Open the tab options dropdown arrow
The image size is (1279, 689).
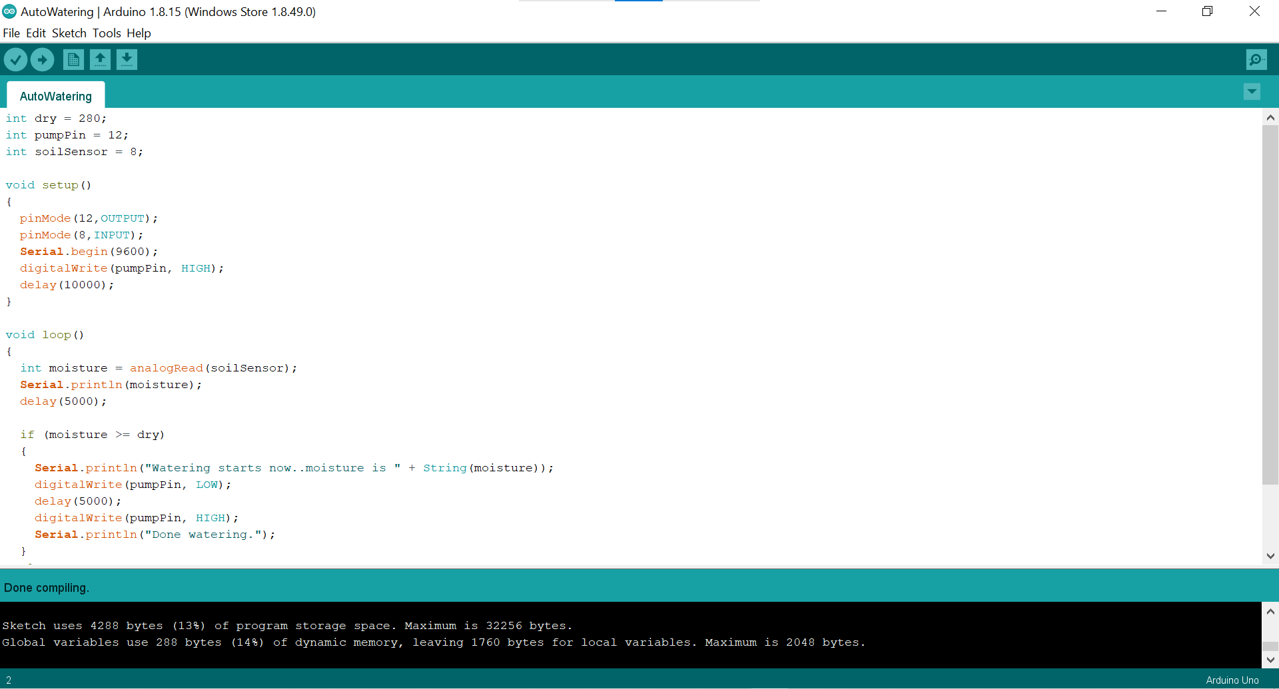point(1252,92)
